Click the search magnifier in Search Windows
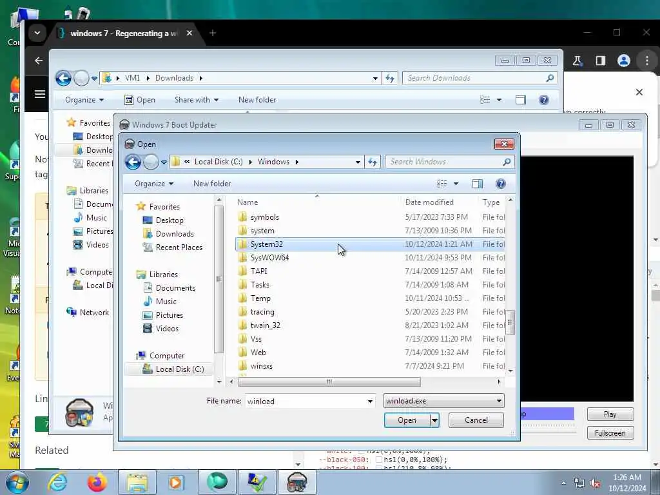 [507, 162]
